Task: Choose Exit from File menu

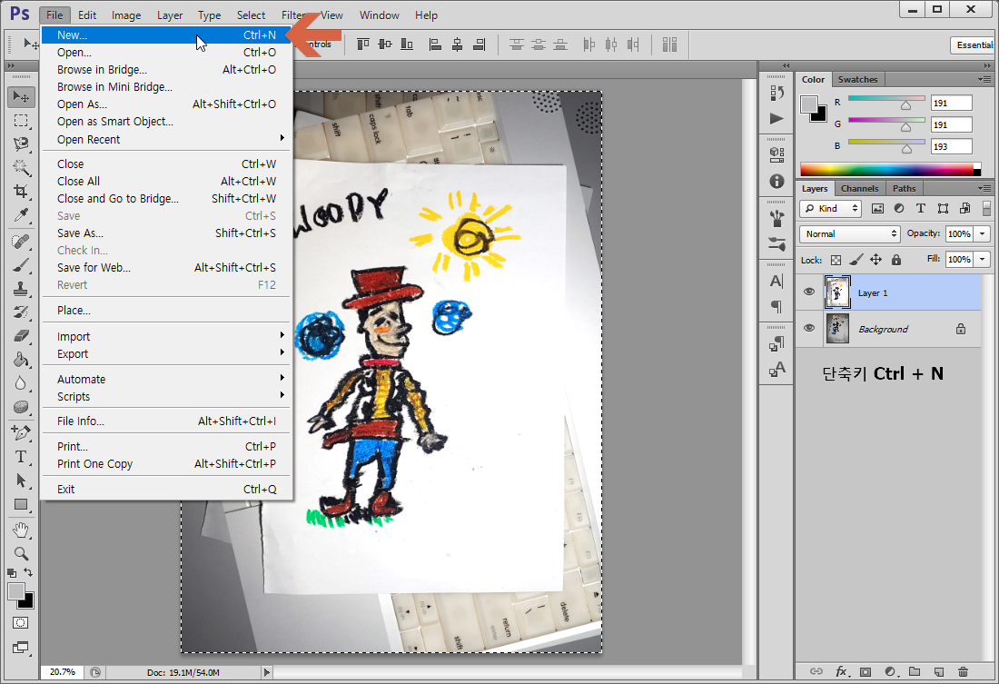Action: pyautogui.click(x=166, y=489)
